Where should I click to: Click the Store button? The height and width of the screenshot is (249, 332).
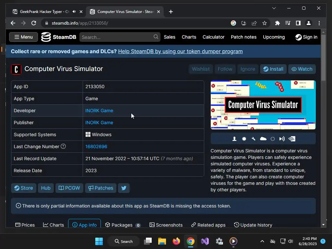[x=23, y=188]
